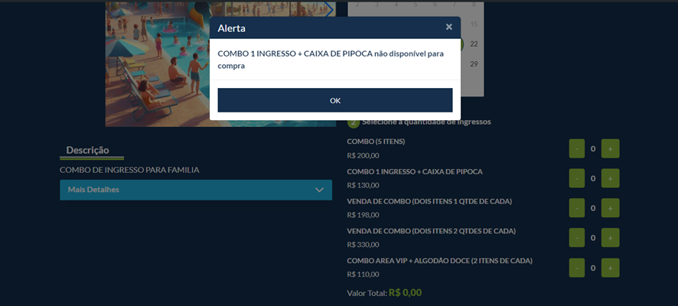Close the Alerta dialog with the X
Screen dimensions: 678x306
(449, 27)
